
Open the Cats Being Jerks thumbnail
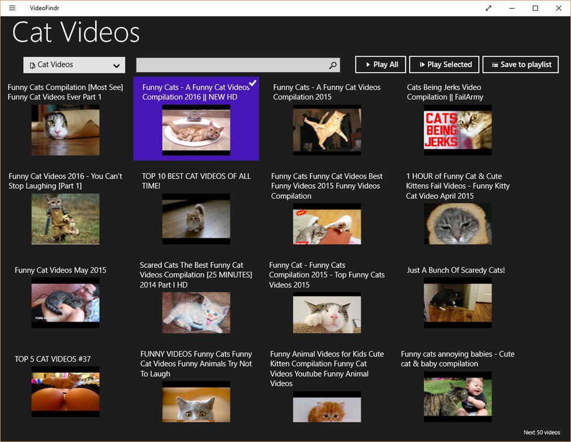(x=458, y=130)
